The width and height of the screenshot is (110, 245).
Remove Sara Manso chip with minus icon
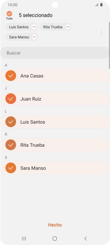34,37
